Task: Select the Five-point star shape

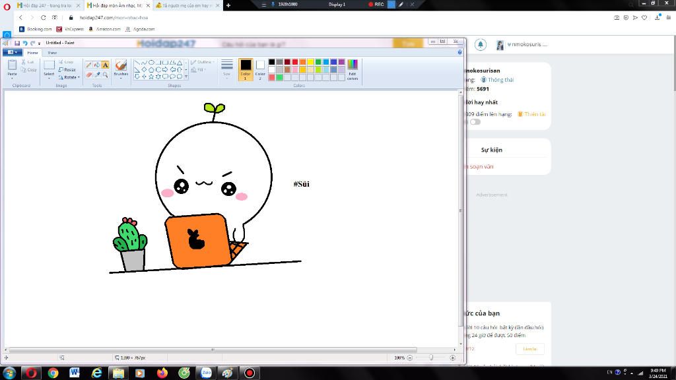Action: point(151,77)
